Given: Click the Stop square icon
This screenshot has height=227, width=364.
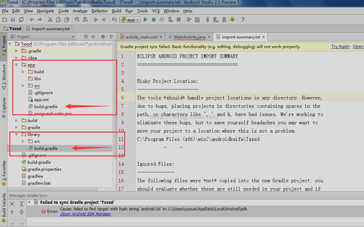Looking at the screenshot, I should pyautogui.click(x=179, y=20).
